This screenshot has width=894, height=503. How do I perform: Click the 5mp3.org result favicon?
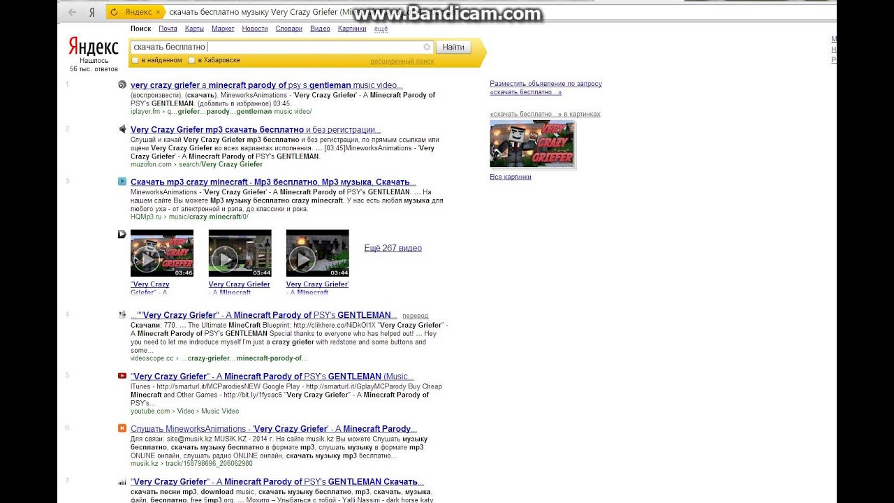(122, 481)
